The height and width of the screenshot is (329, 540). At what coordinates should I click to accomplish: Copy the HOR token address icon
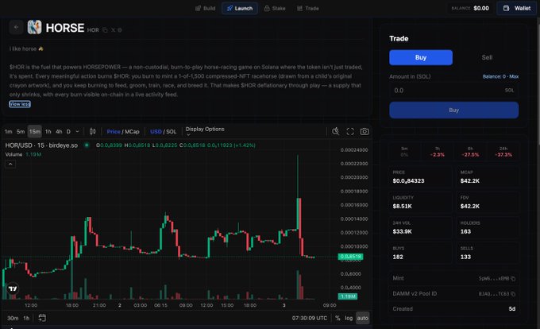click(105, 30)
